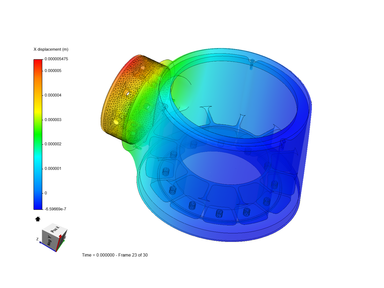Click the 0.000001 legend label
Viewport: 384px width, 288px height.
click(53, 169)
